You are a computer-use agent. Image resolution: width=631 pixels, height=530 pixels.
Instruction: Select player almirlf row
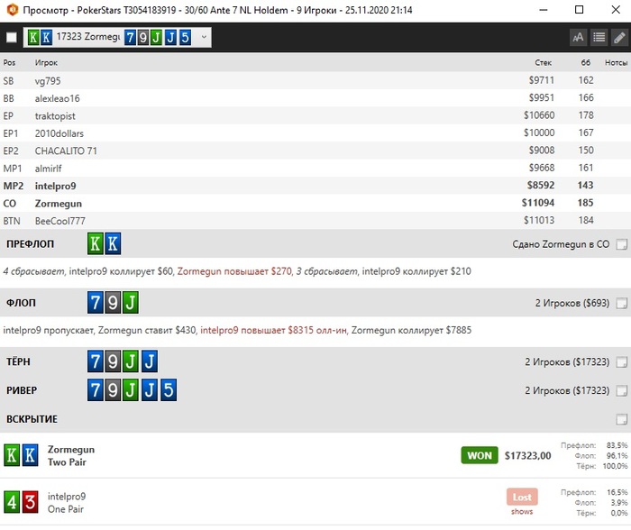[x=315, y=169]
